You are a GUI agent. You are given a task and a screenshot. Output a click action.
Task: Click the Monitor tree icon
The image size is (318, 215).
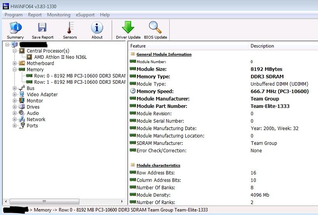tap(22, 100)
